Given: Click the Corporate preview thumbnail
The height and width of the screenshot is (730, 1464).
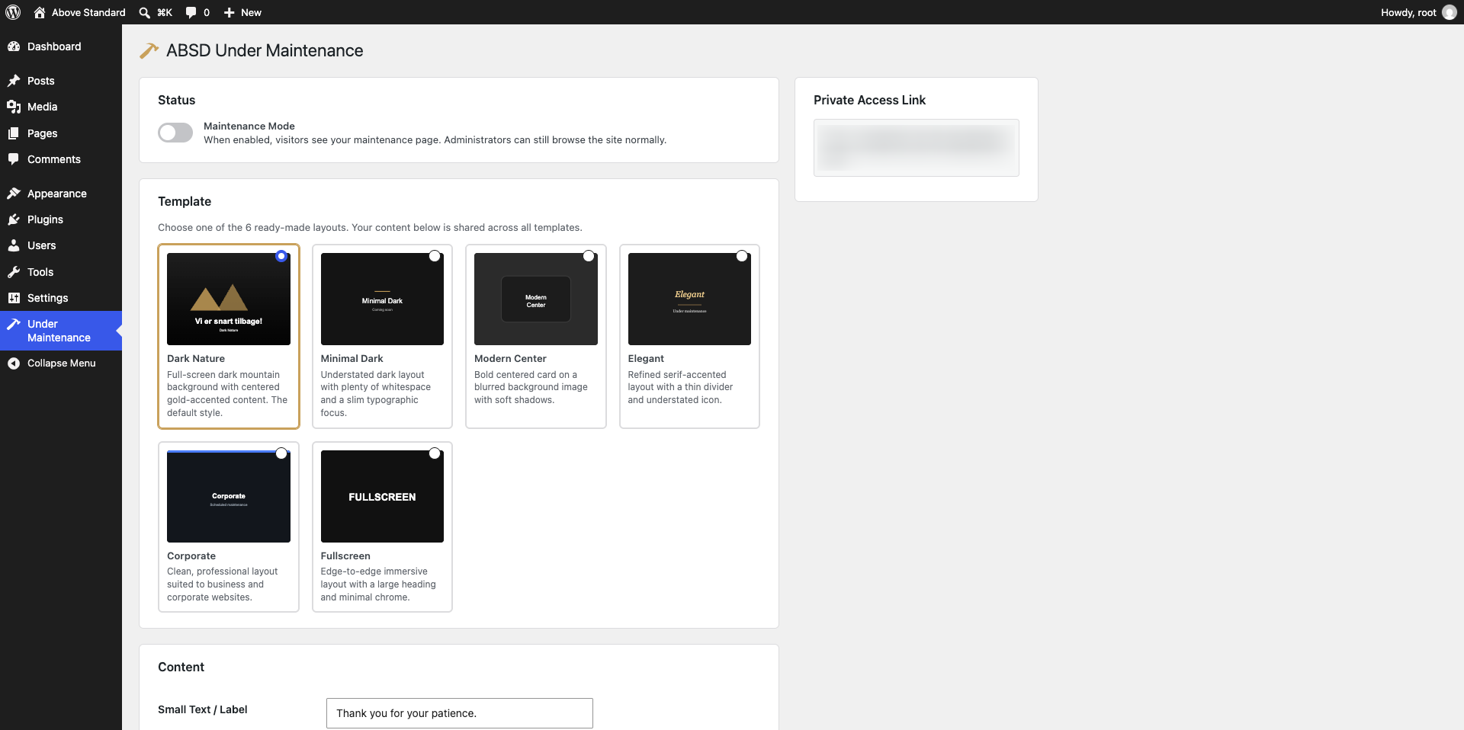Looking at the screenshot, I should [229, 496].
